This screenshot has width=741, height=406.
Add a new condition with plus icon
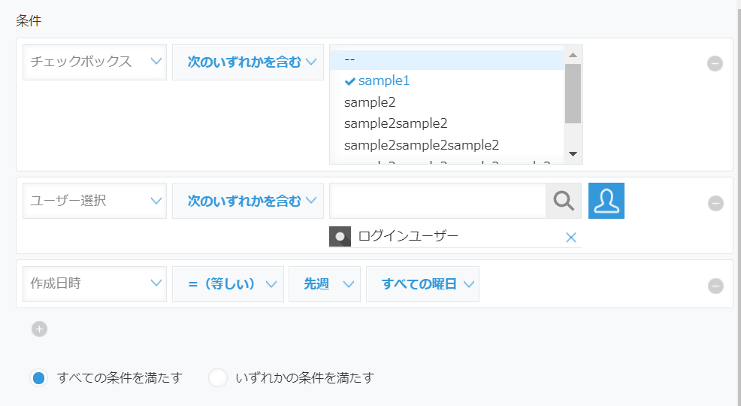tap(39, 329)
